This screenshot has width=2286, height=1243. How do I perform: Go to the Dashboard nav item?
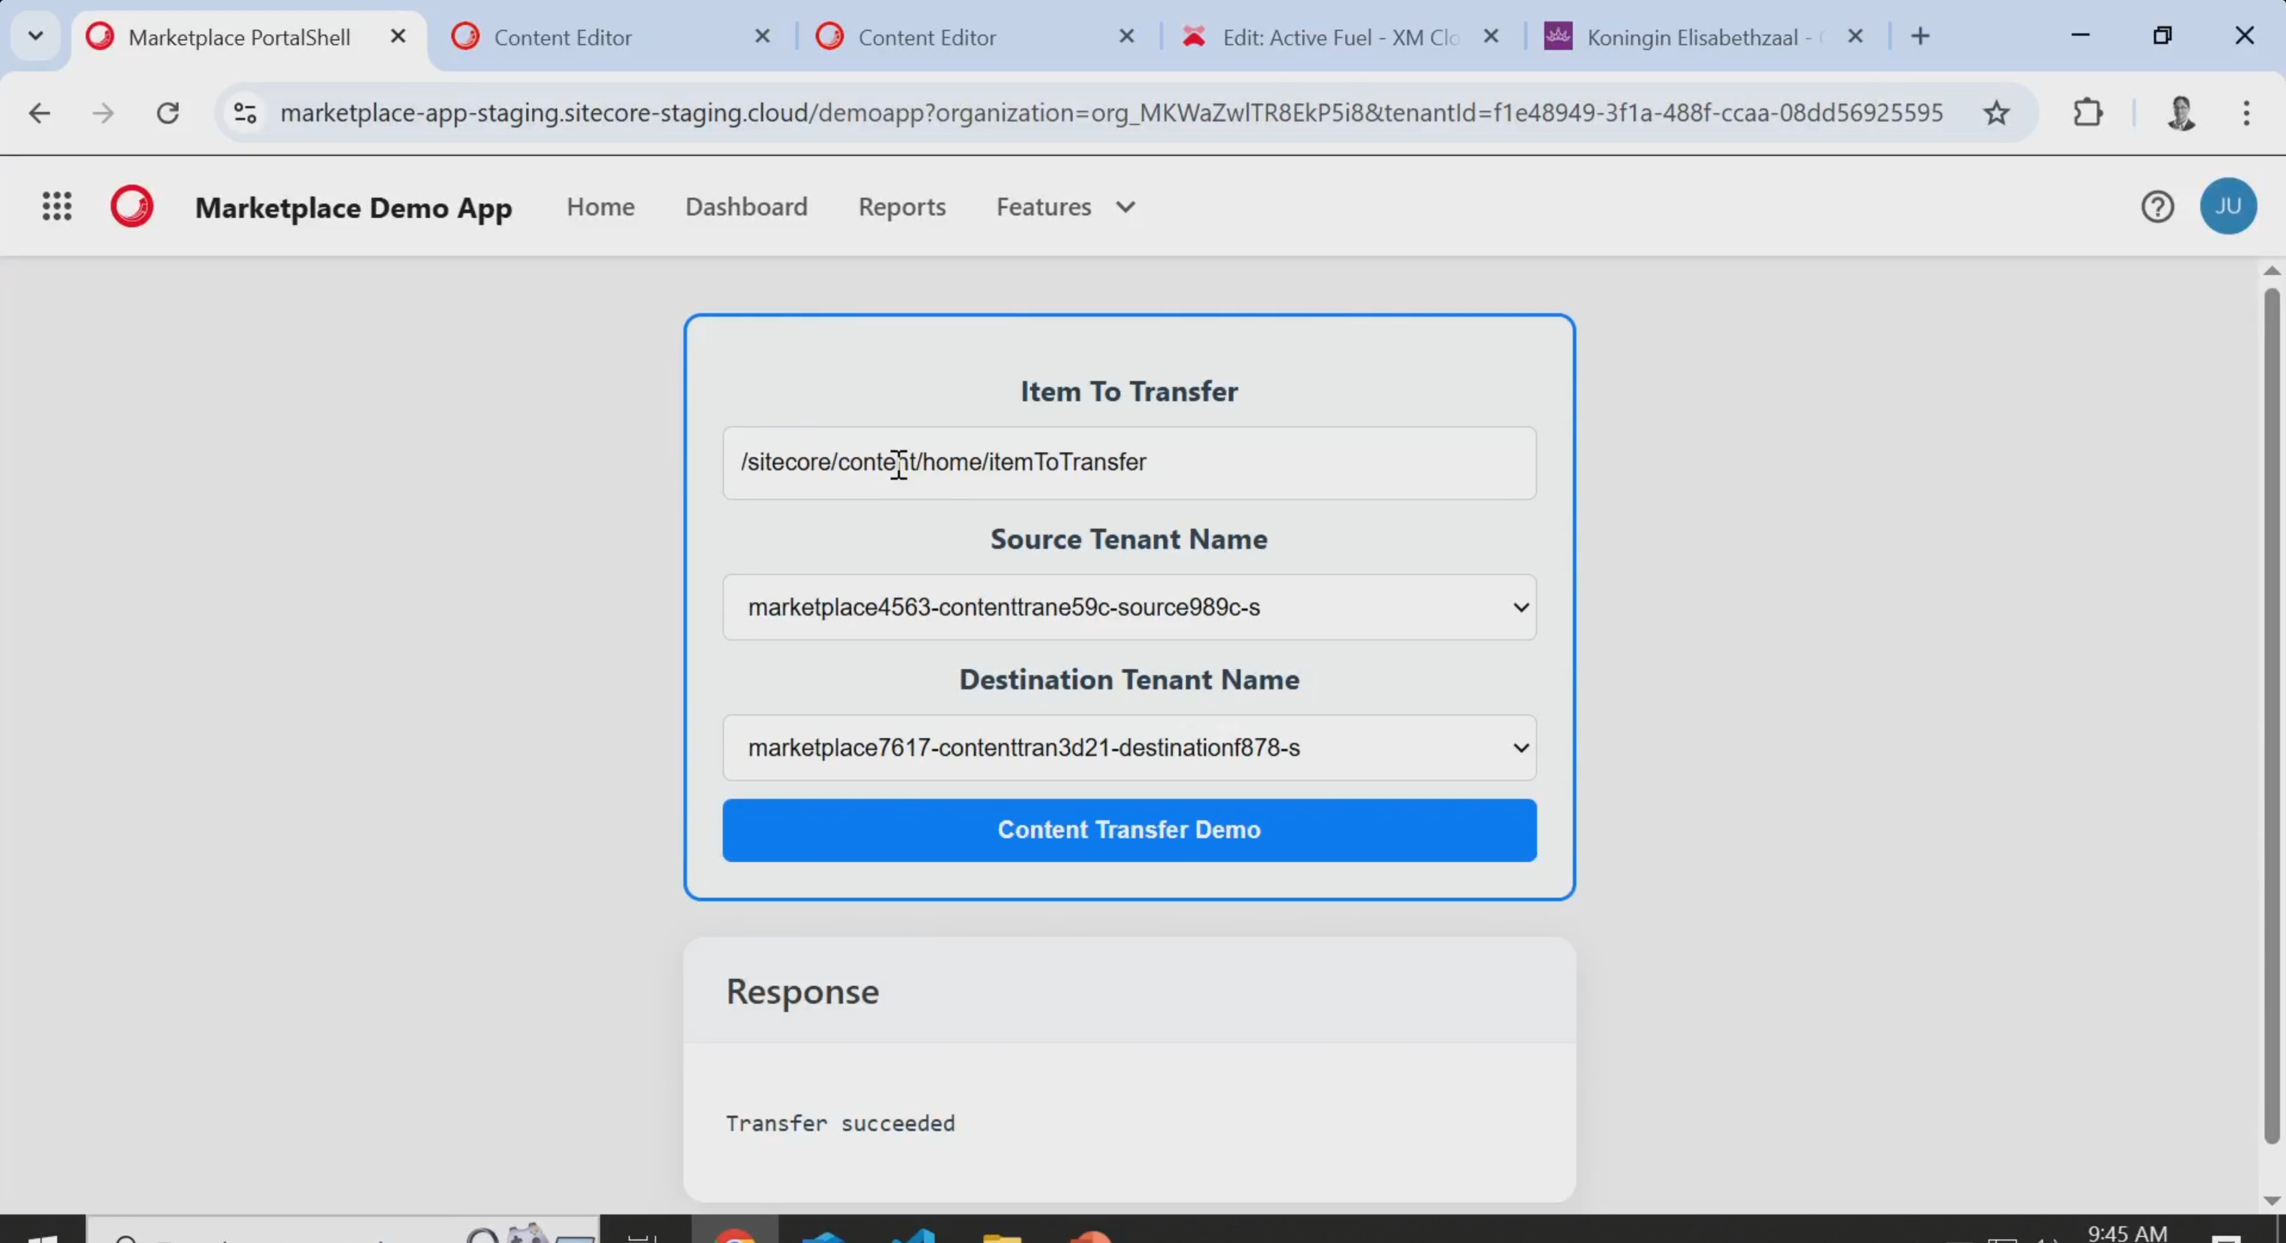point(747,207)
